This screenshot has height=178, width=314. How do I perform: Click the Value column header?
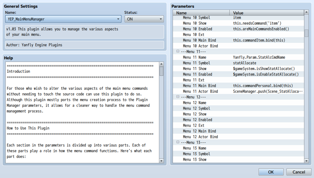click(x=267, y=13)
